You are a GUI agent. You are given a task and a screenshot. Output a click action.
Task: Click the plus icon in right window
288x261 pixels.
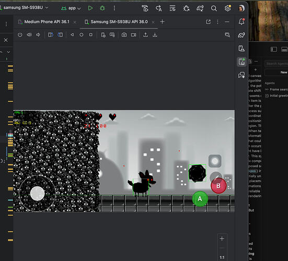pyautogui.click(x=256, y=70)
